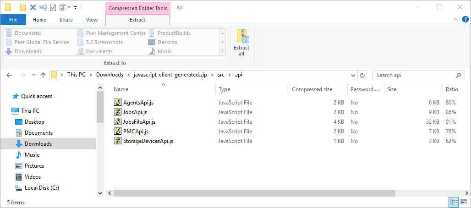The height and width of the screenshot is (208, 471).
Task: Switch to details view in status bar
Action: 454,202
